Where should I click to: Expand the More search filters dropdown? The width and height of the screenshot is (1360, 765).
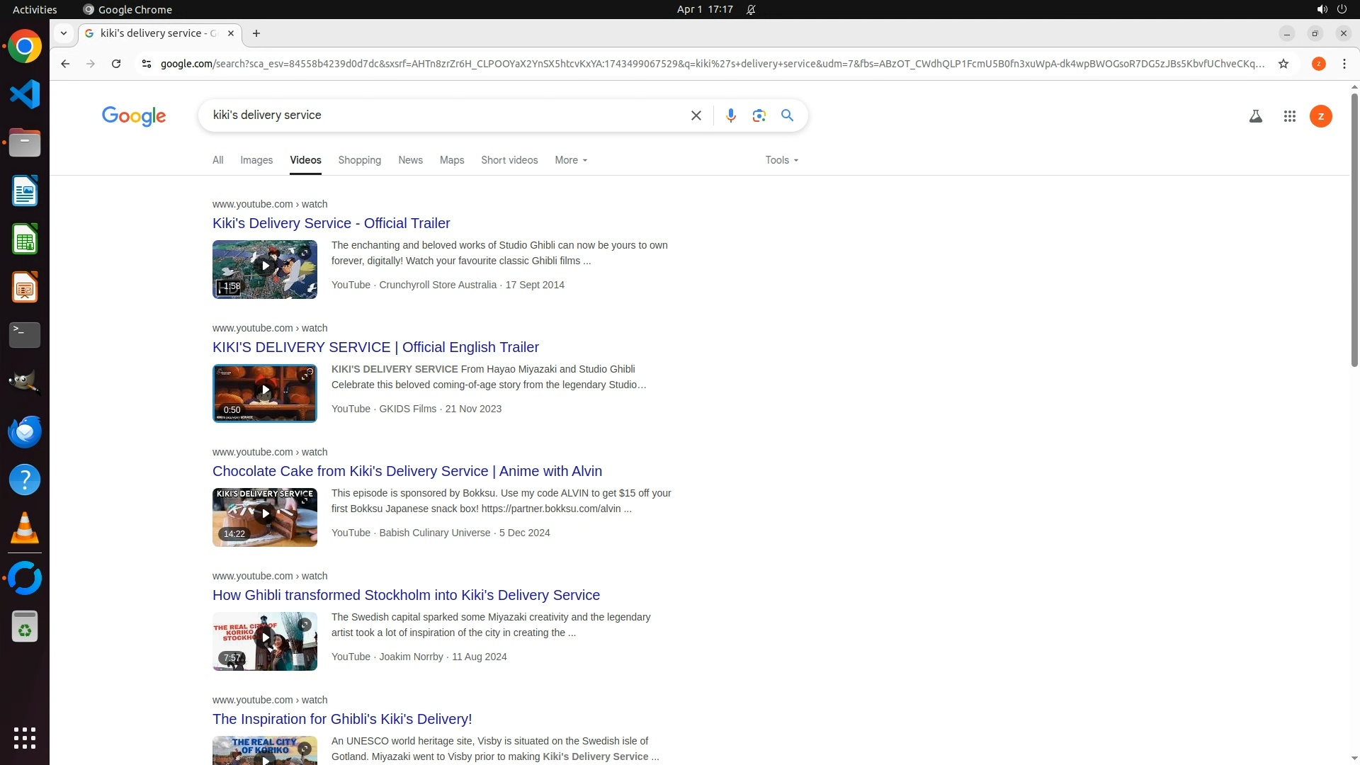pyautogui.click(x=571, y=160)
